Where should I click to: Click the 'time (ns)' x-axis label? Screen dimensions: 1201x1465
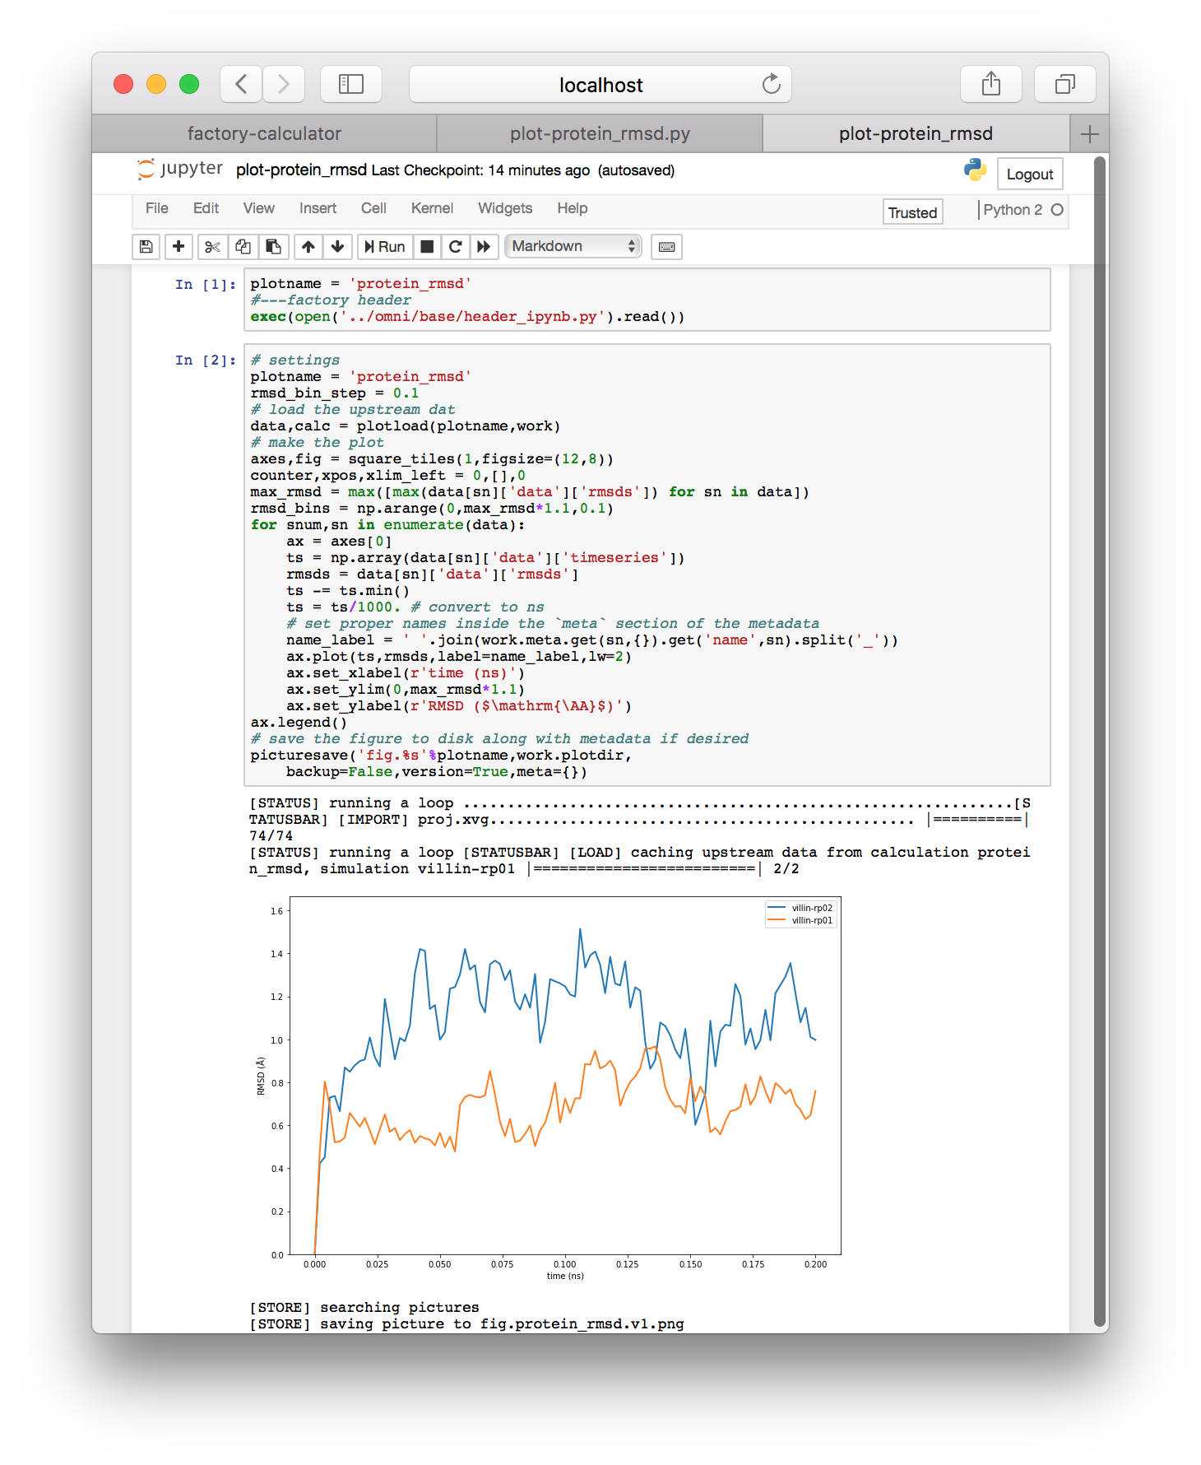[565, 1276]
